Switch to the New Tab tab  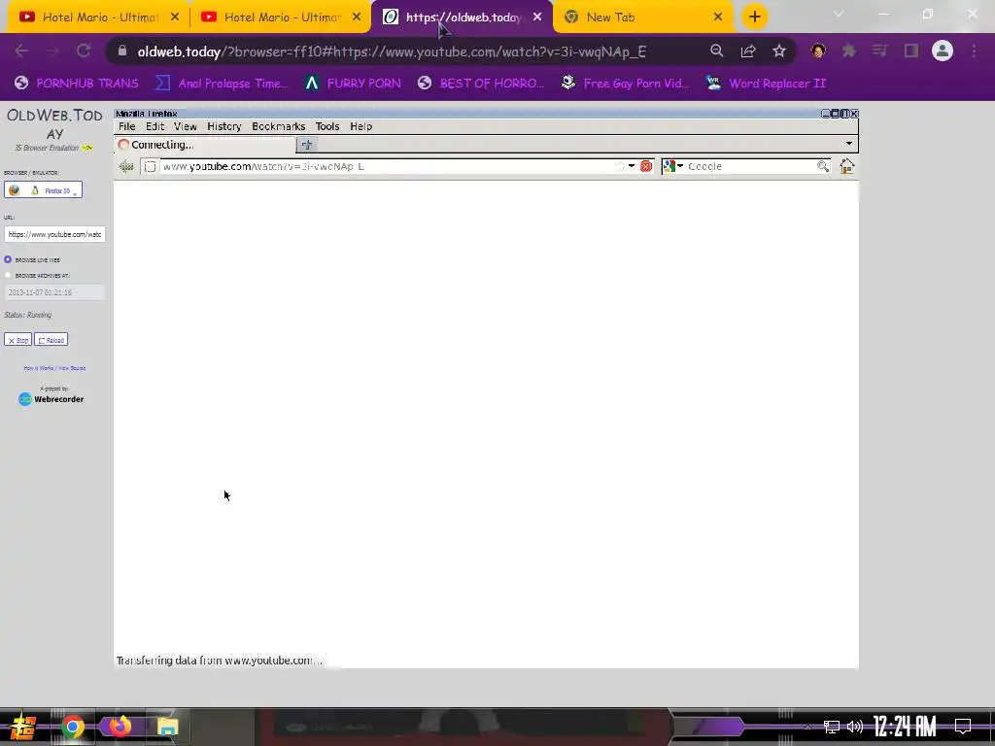coord(643,17)
